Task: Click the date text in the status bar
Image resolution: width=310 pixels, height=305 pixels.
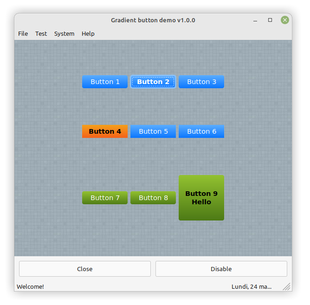Action: click(252, 287)
